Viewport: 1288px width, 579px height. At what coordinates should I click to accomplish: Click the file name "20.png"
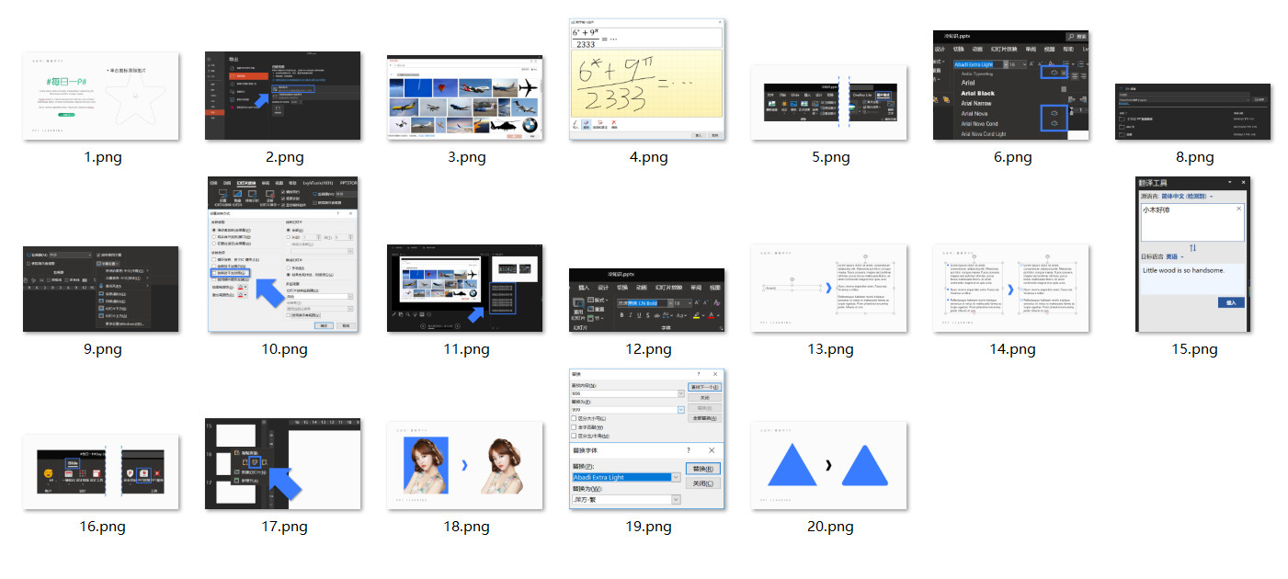pos(829,527)
